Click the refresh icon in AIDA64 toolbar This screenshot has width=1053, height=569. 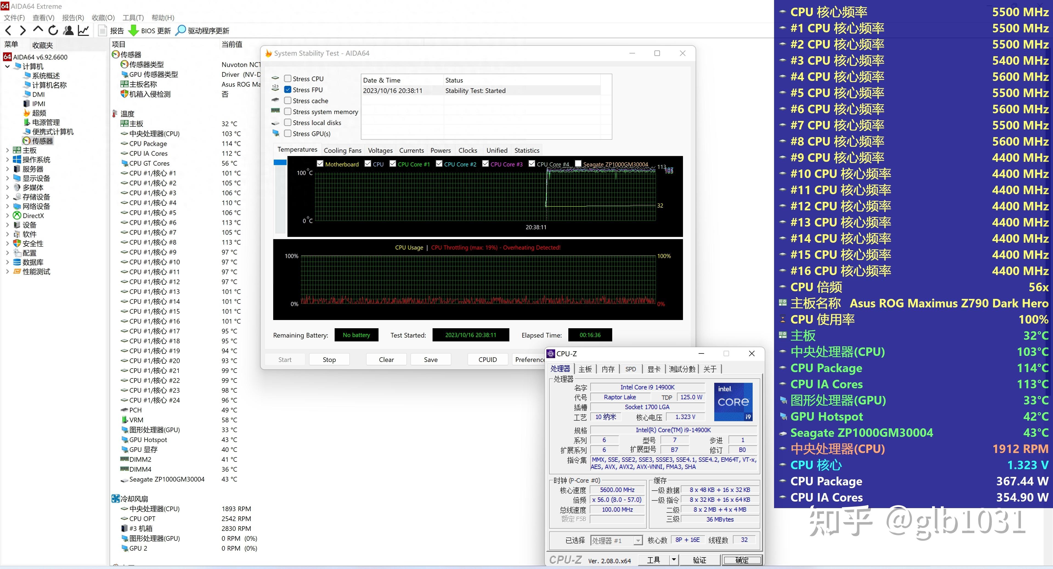pyautogui.click(x=53, y=30)
